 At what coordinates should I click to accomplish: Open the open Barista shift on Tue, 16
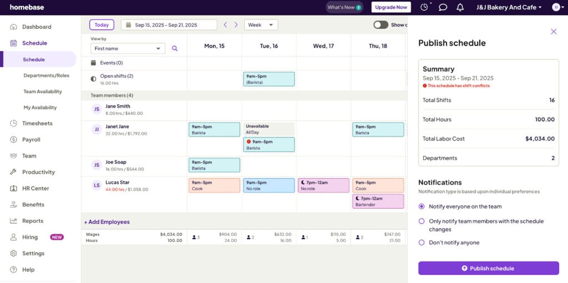point(269,79)
